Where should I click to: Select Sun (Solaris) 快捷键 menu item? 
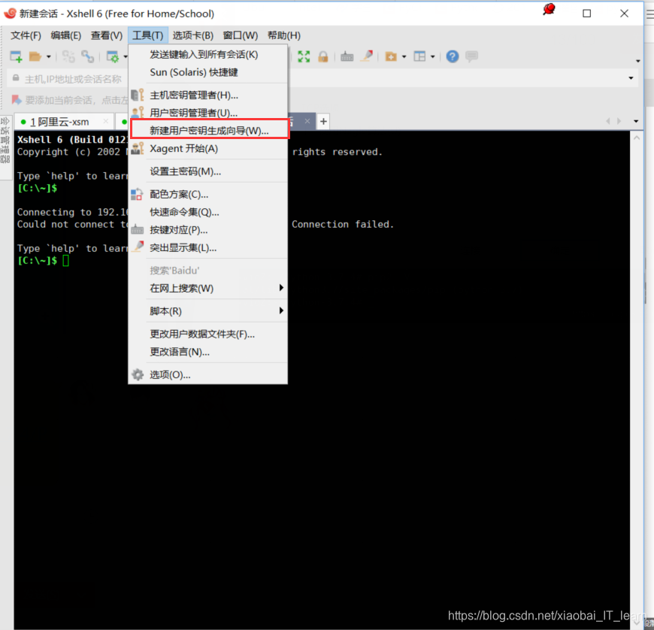pyautogui.click(x=207, y=72)
